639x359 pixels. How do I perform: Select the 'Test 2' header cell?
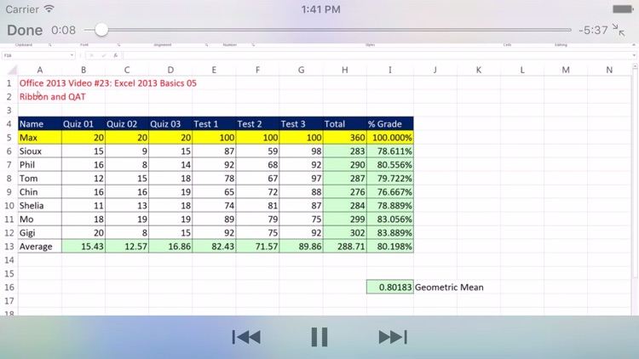pyautogui.click(x=257, y=123)
